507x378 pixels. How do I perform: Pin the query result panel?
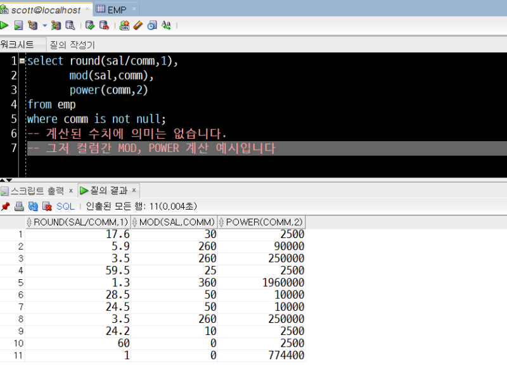6,204
